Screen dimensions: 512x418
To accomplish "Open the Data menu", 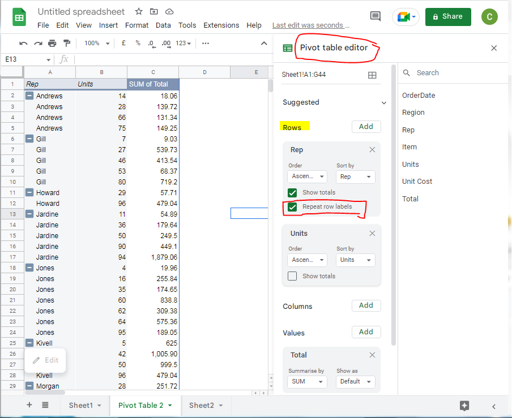I will coord(163,25).
